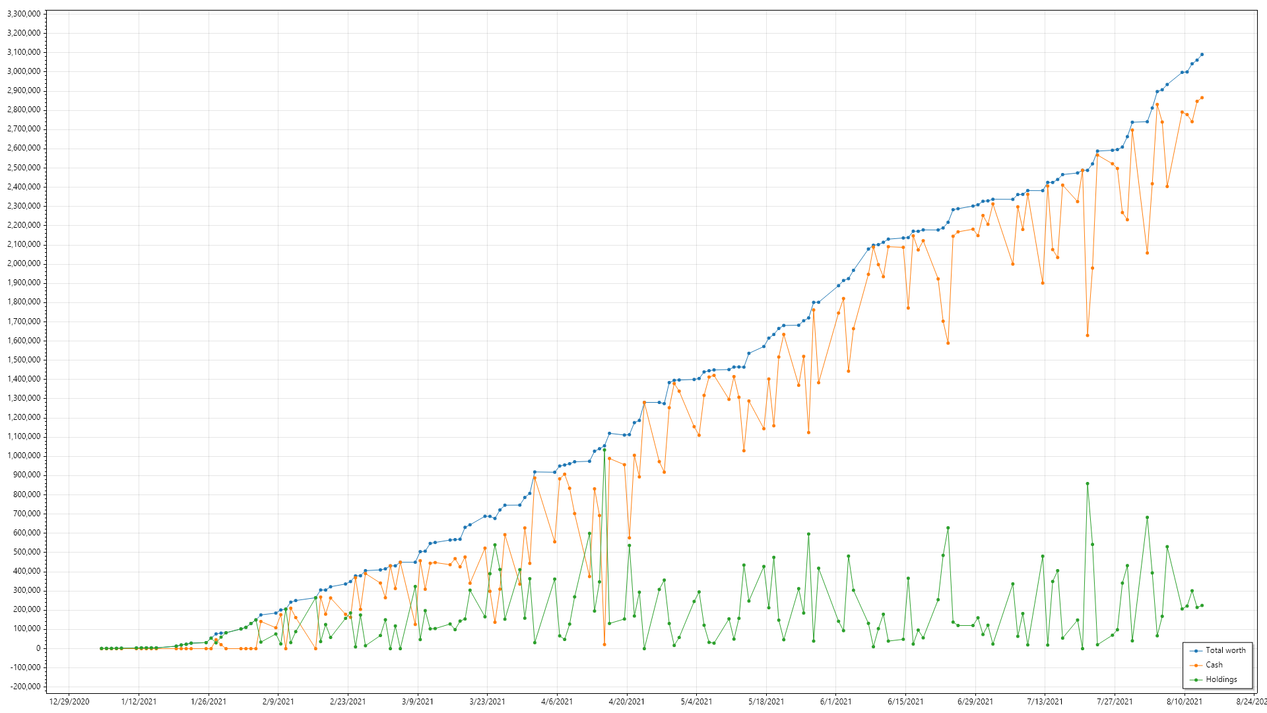Click the 8/10/2021 x-axis date label

(1184, 702)
